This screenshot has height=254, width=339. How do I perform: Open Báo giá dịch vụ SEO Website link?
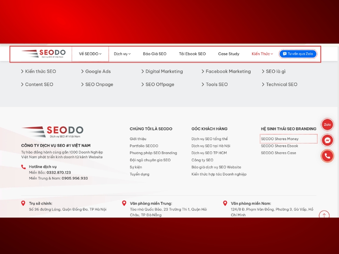[216, 167]
